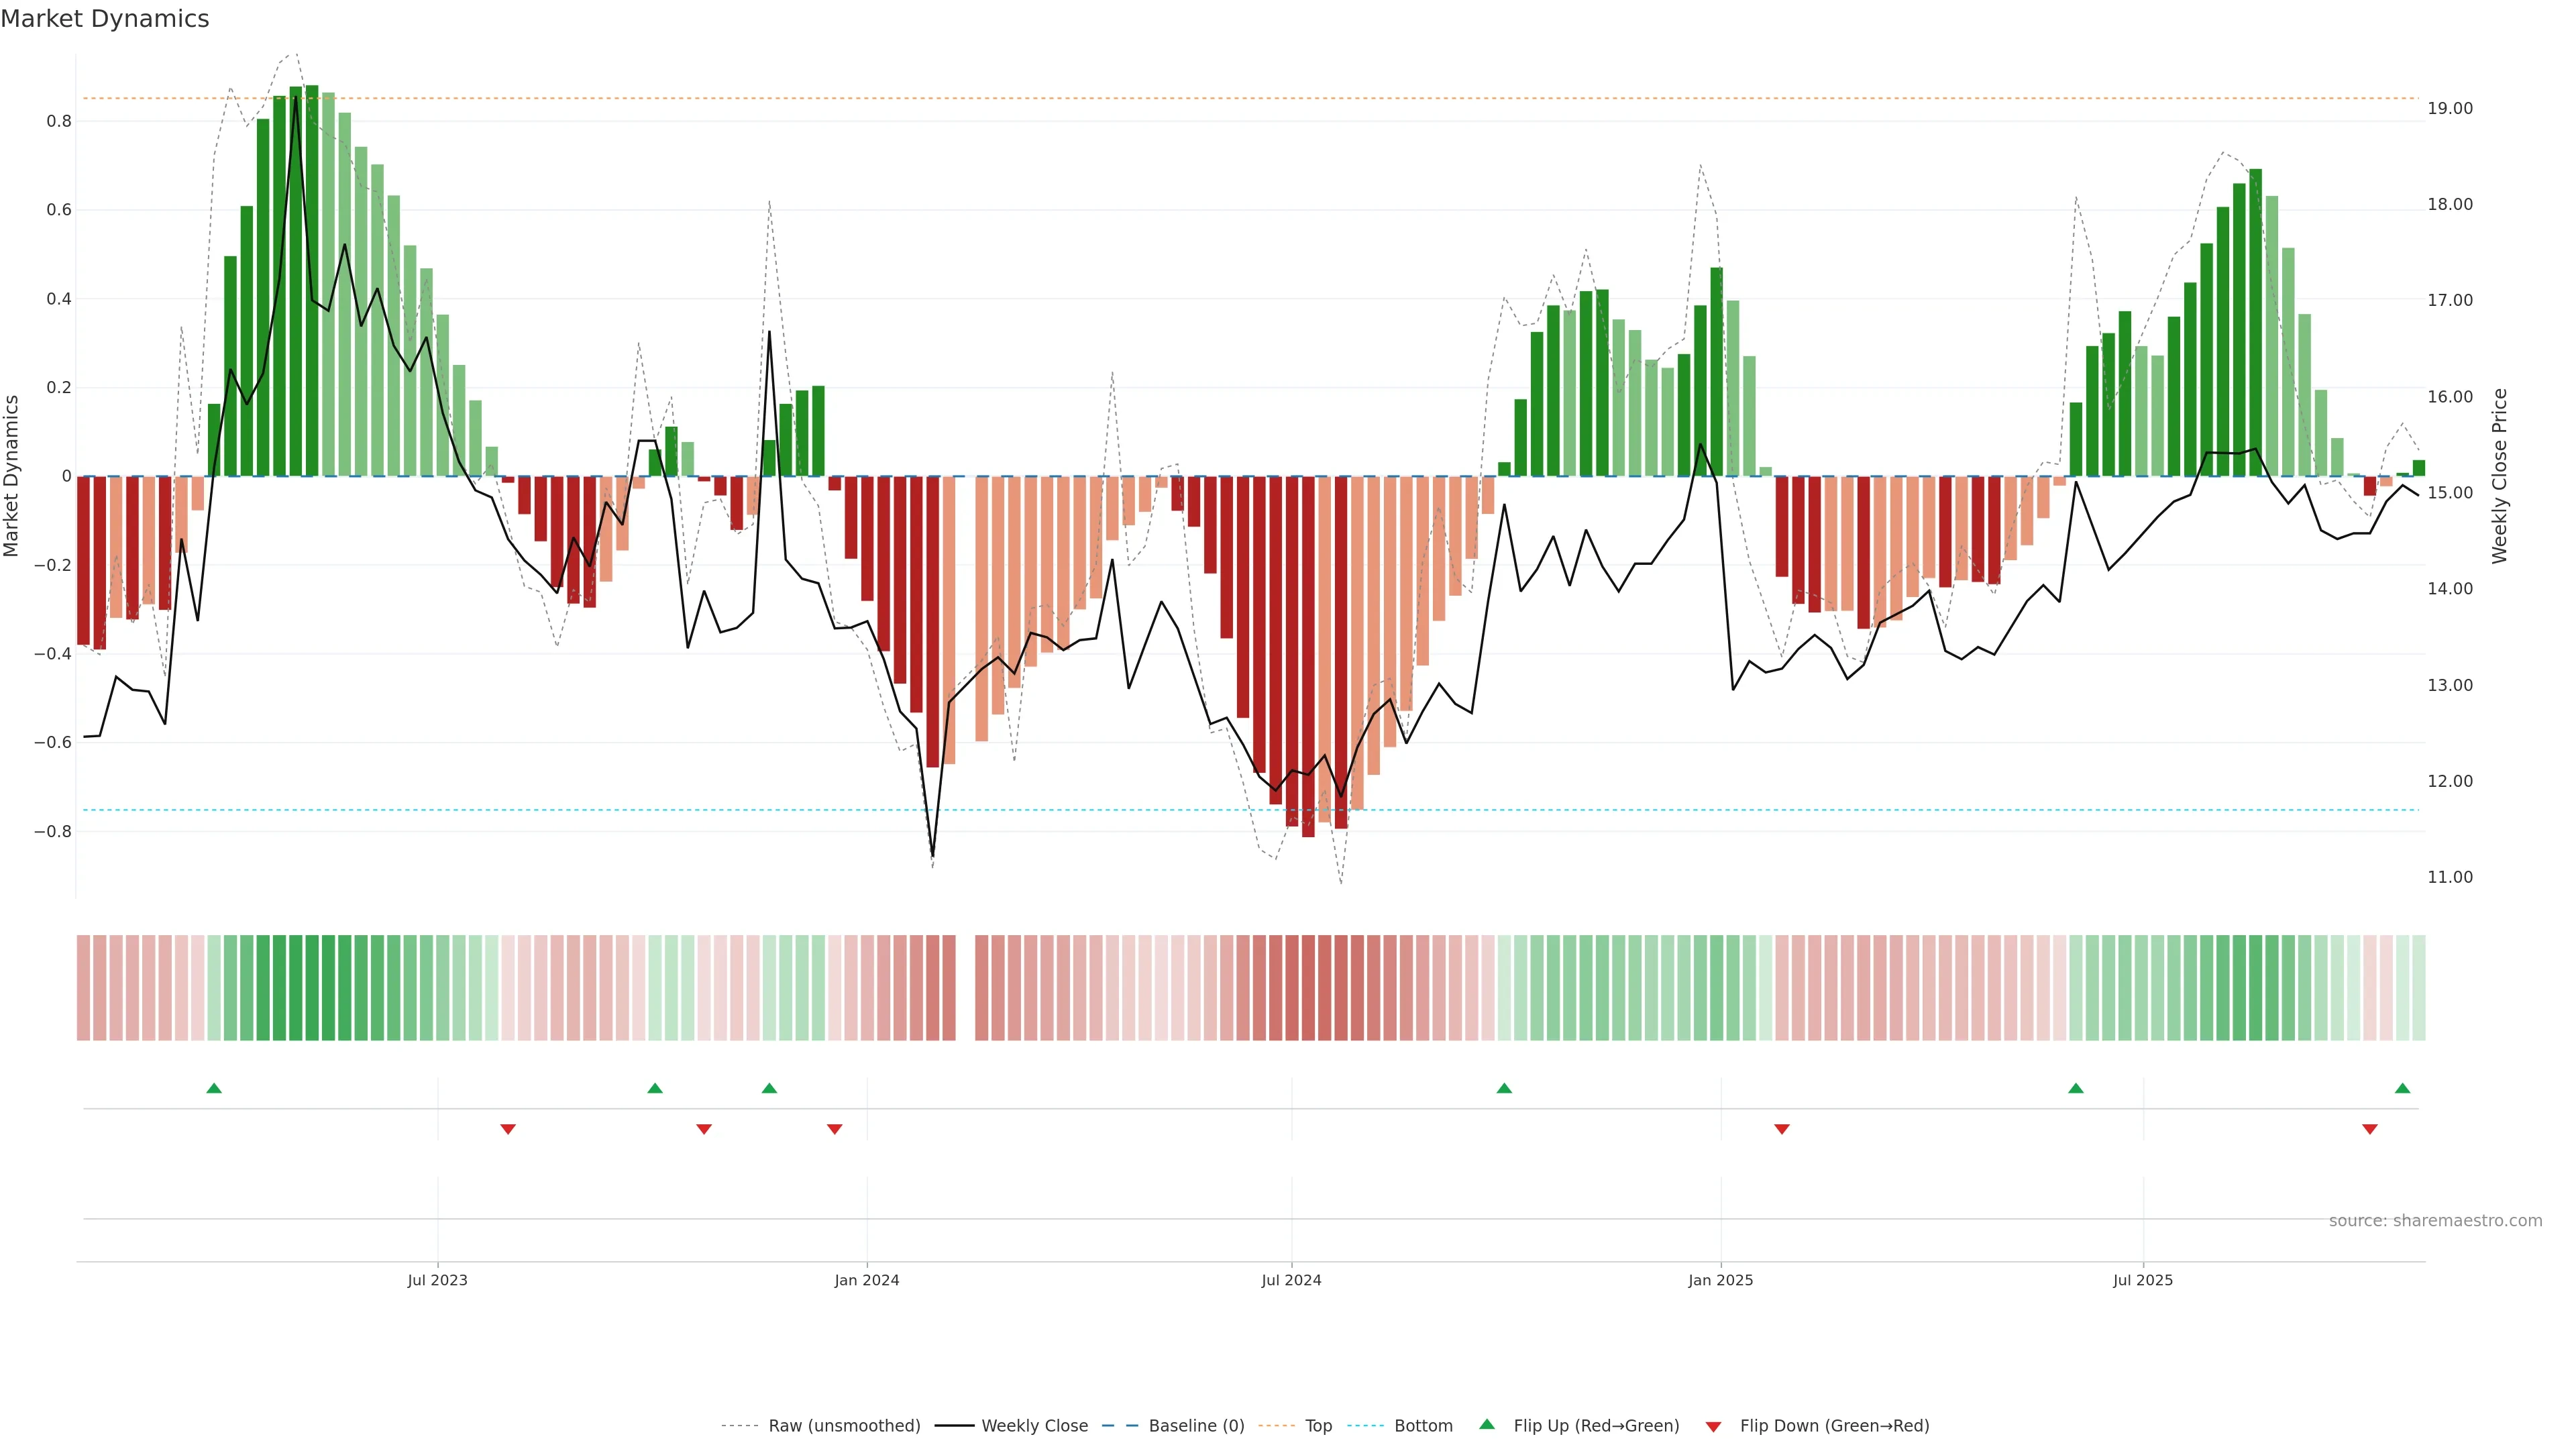Click the darkest green heatmap strip cell

click(312, 987)
